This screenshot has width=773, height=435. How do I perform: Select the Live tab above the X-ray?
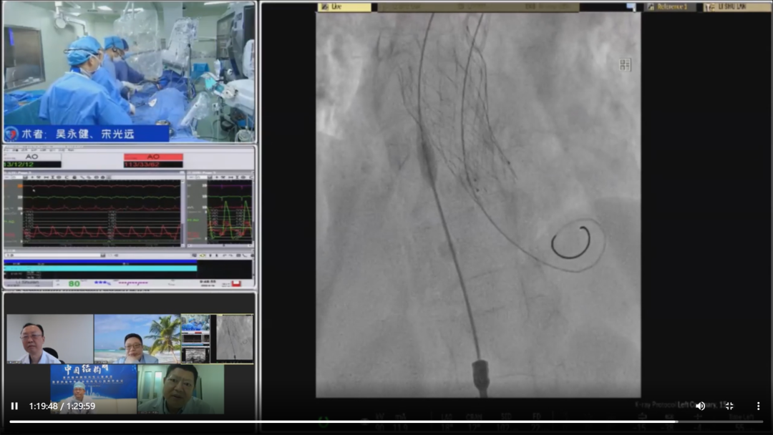pos(344,7)
